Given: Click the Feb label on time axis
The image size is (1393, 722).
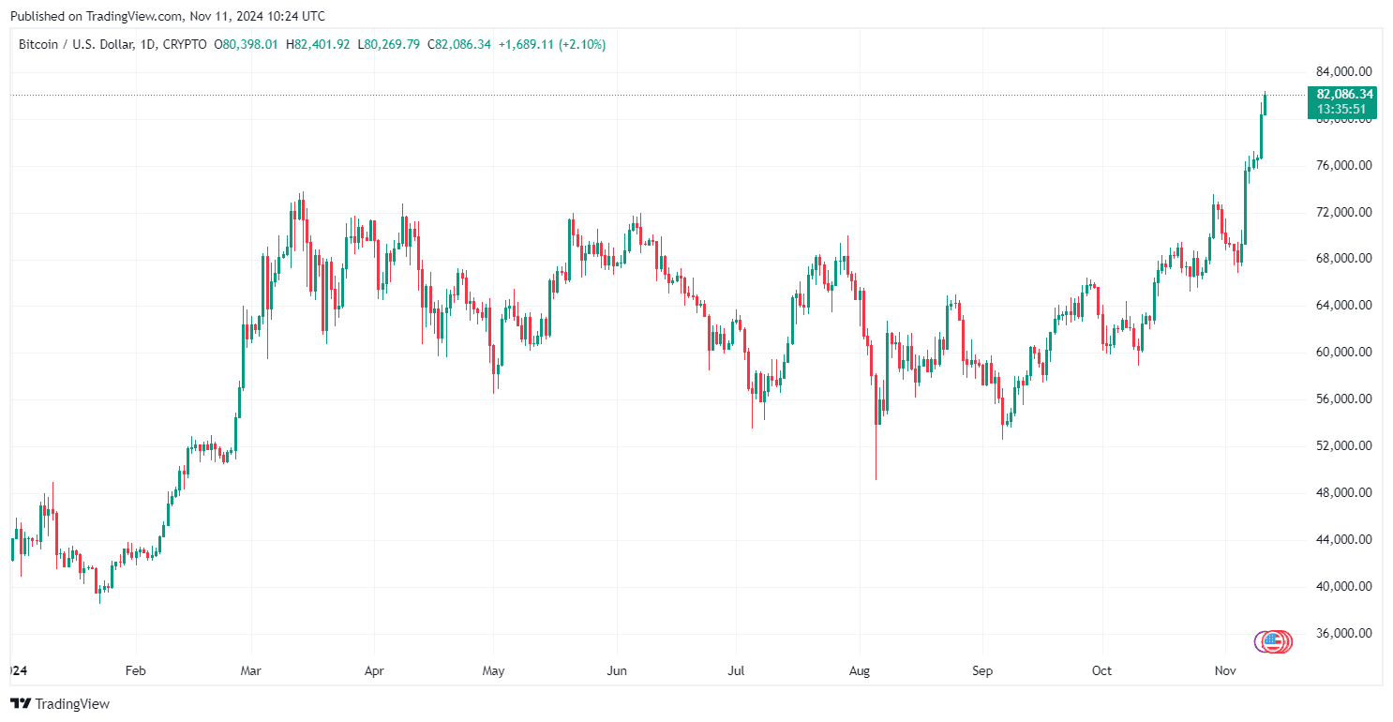Looking at the screenshot, I should coord(135,671).
